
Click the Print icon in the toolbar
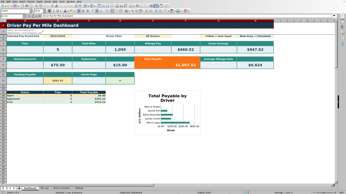pos(27,6)
